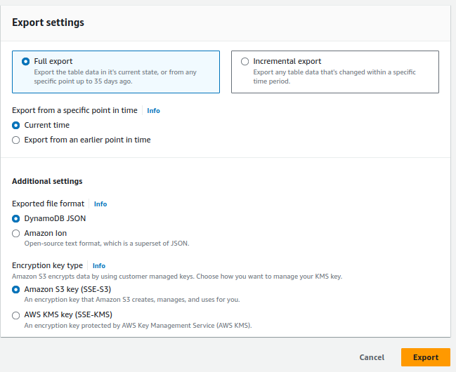Click the SSE-S3 description about Amazon S3 creates
The width and height of the screenshot is (456, 372).
132,300
